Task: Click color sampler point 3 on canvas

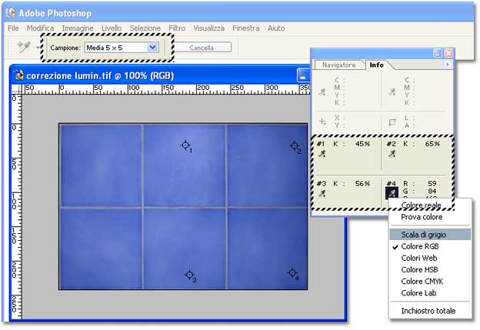Action: click(188, 275)
